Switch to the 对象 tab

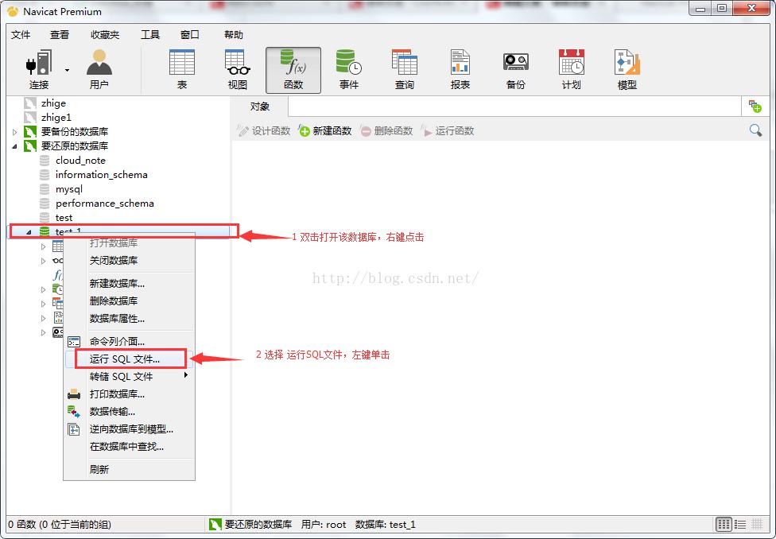(260, 107)
